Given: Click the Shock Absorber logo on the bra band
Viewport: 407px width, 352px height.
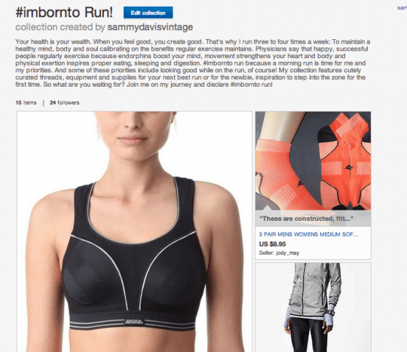Looking at the screenshot, I should click(x=133, y=322).
